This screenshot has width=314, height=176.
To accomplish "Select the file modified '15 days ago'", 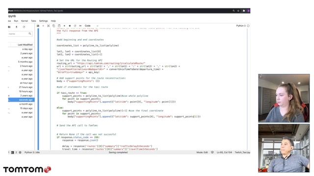I will [21, 109].
